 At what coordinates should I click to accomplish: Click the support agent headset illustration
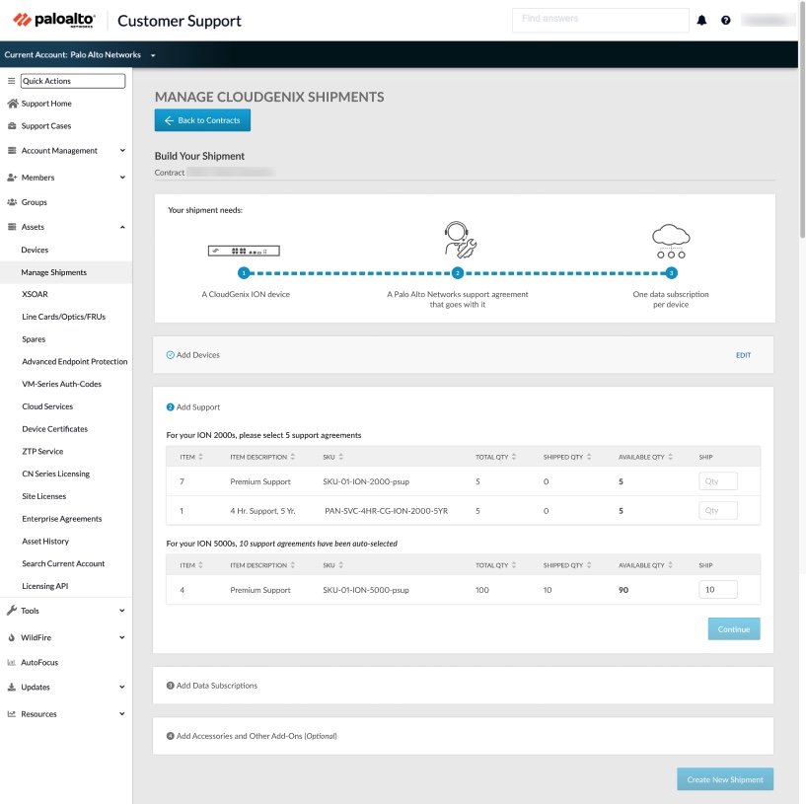click(x=460, y=240)
